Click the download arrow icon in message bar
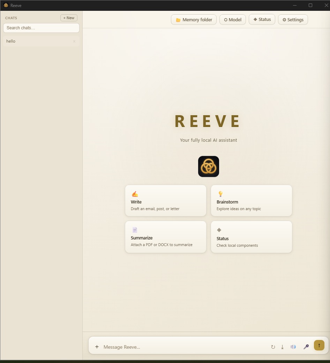Image resolution: width=330 pixels, height=363 pixels. click(x=282, y=347)
